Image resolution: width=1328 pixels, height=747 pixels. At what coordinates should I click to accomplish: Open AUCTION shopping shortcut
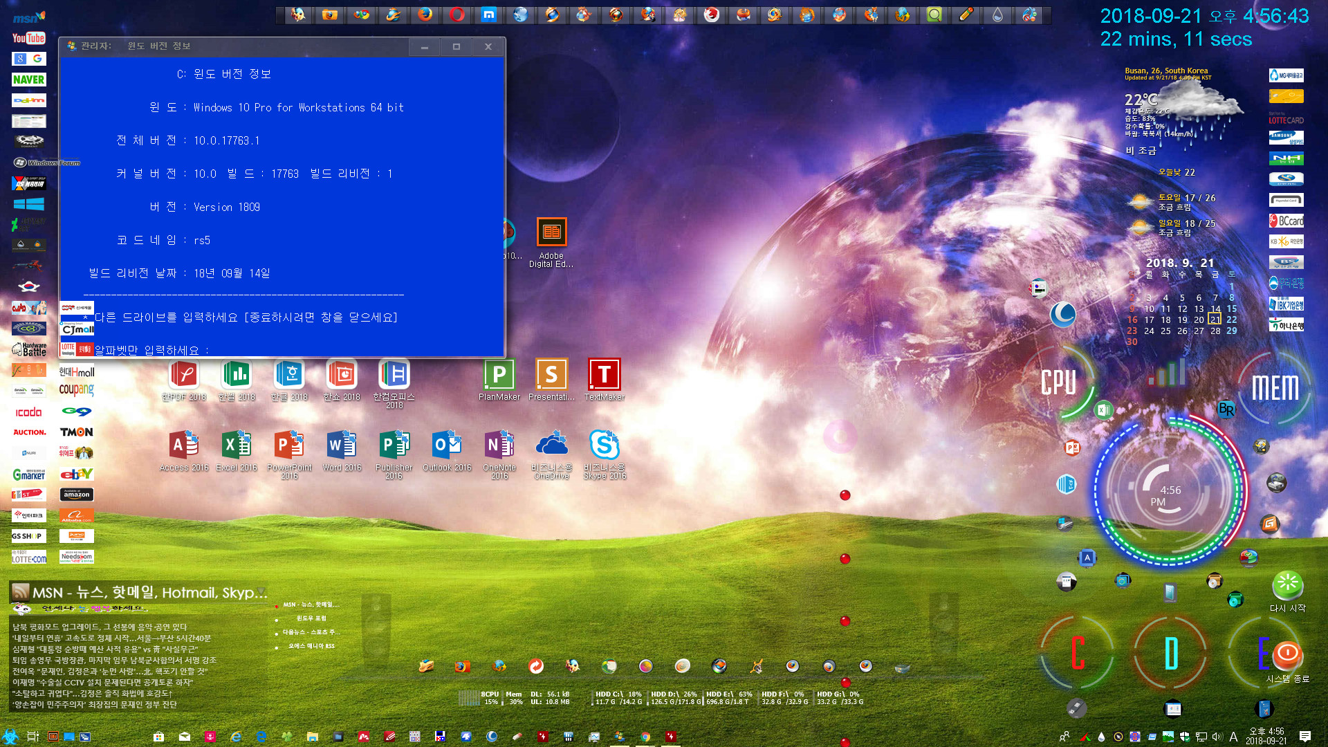(29, 432)
